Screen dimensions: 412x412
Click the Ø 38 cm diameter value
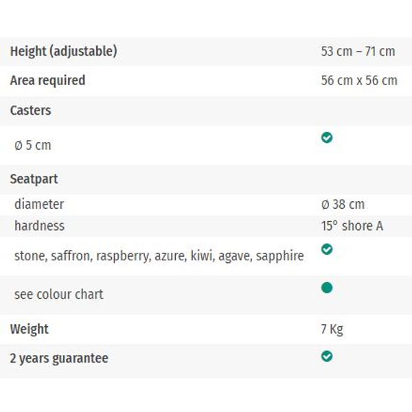tap(343, 204)
